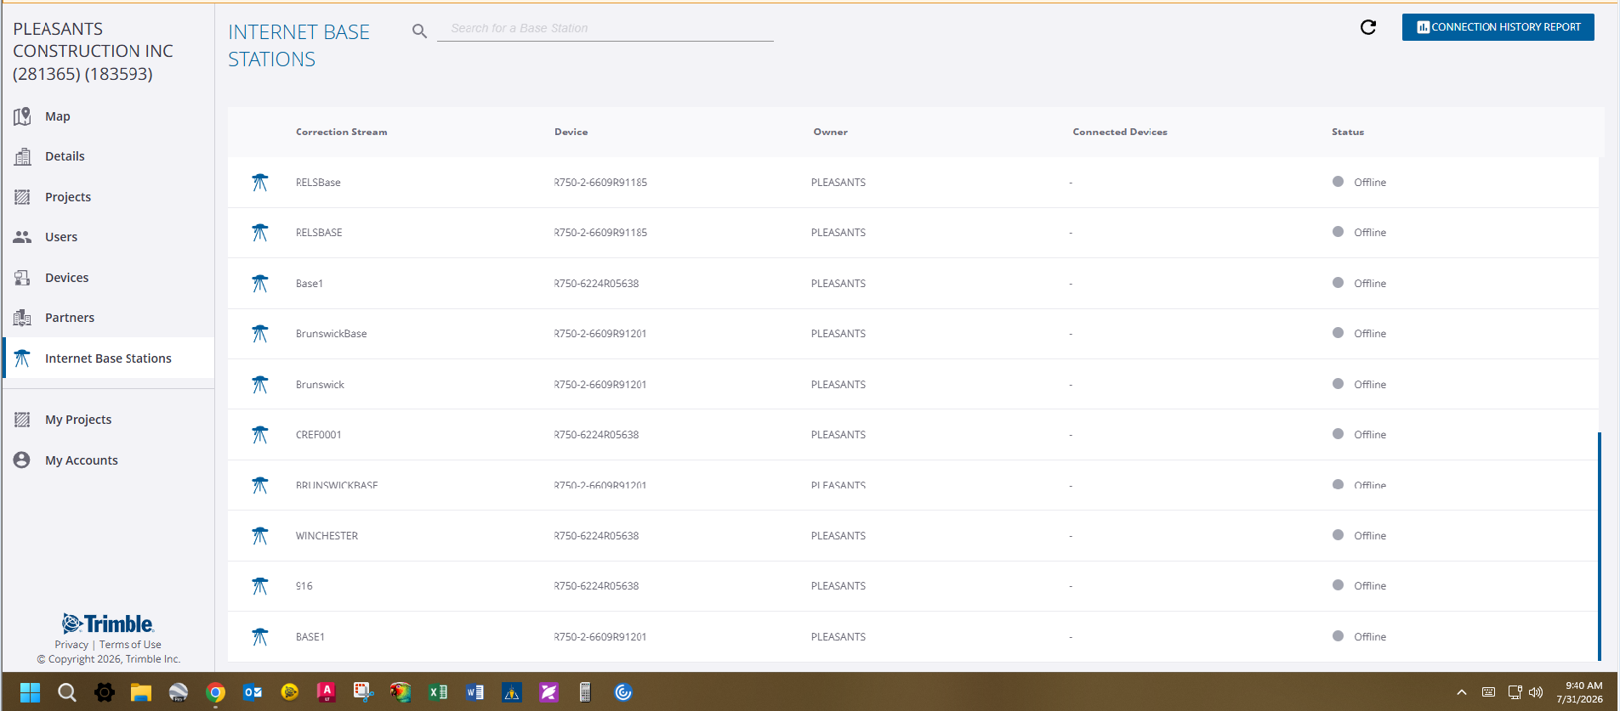Click the tripod icon in the WINCHESTER row

(x=260, y=536)
